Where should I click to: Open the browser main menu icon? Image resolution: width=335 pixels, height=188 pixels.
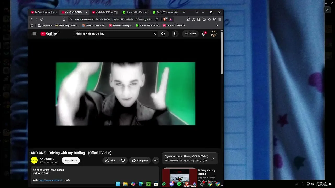click(220, 19)
